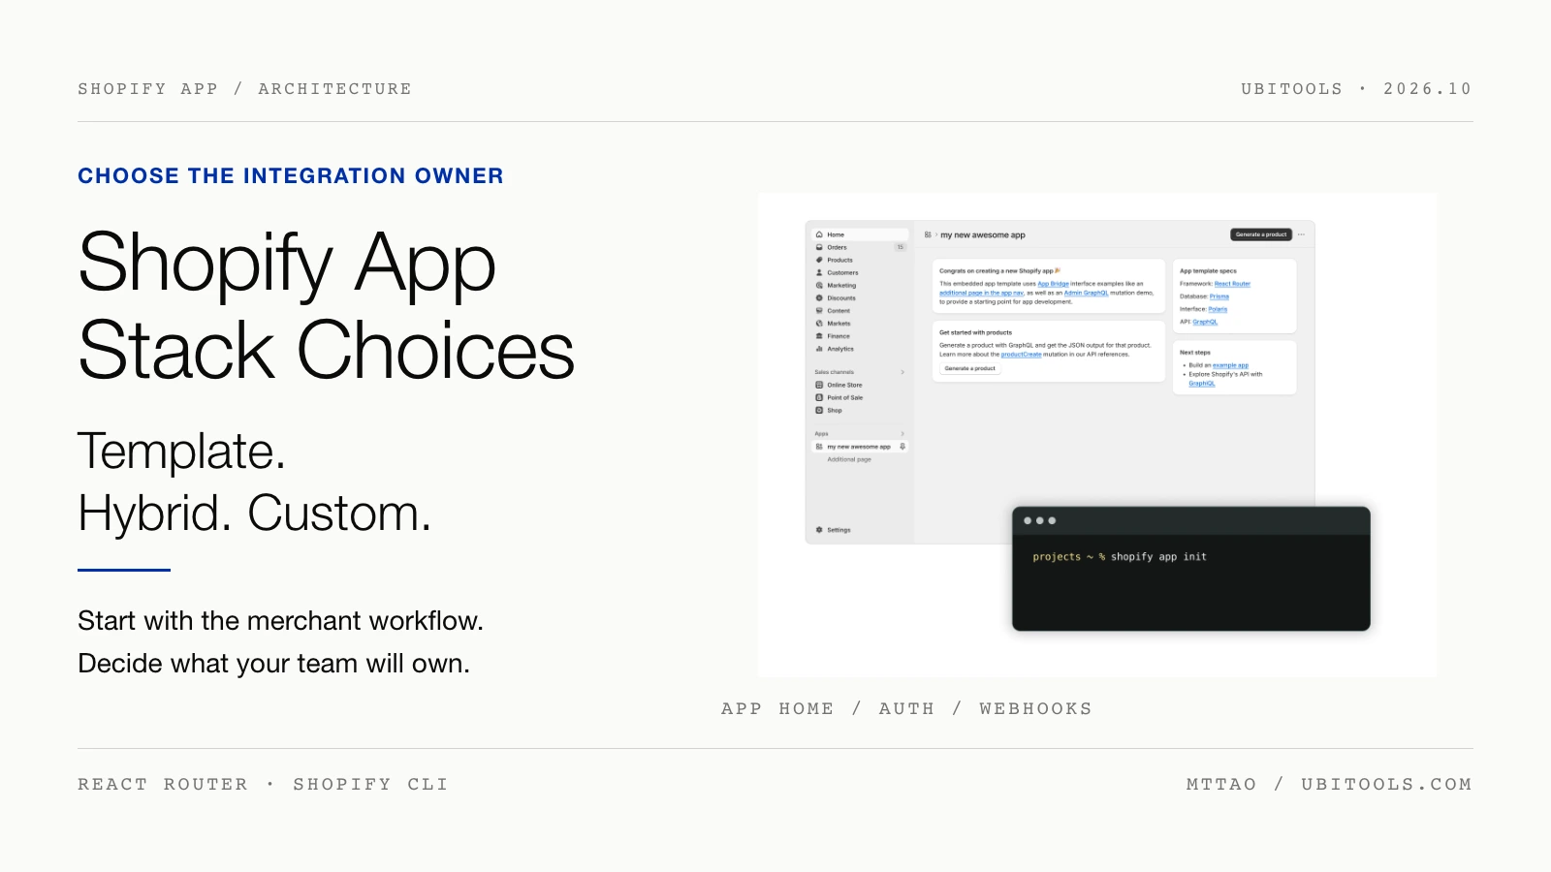The width and height of the screenshot is (1551, 872).
Task: Expand the Sales channels section chevron
Action: 902,372
